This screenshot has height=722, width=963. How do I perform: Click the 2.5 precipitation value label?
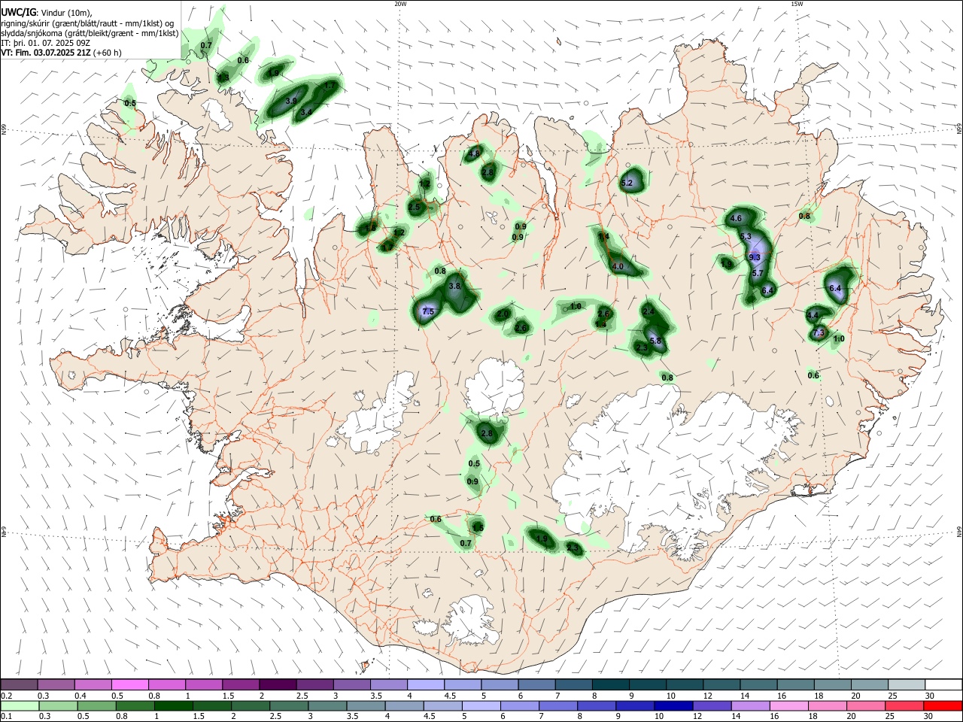[x=414, y=207]
